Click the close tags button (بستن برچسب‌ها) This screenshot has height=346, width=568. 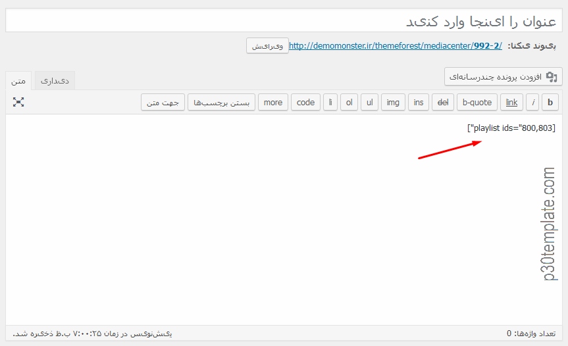click(221, 102)
